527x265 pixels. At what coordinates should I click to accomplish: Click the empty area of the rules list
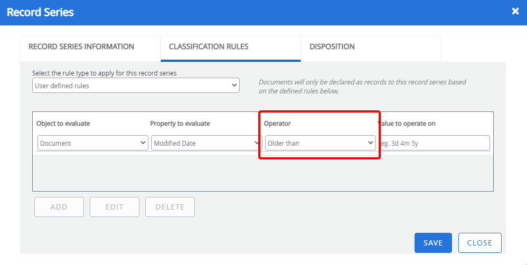click(x=262, y=172)
